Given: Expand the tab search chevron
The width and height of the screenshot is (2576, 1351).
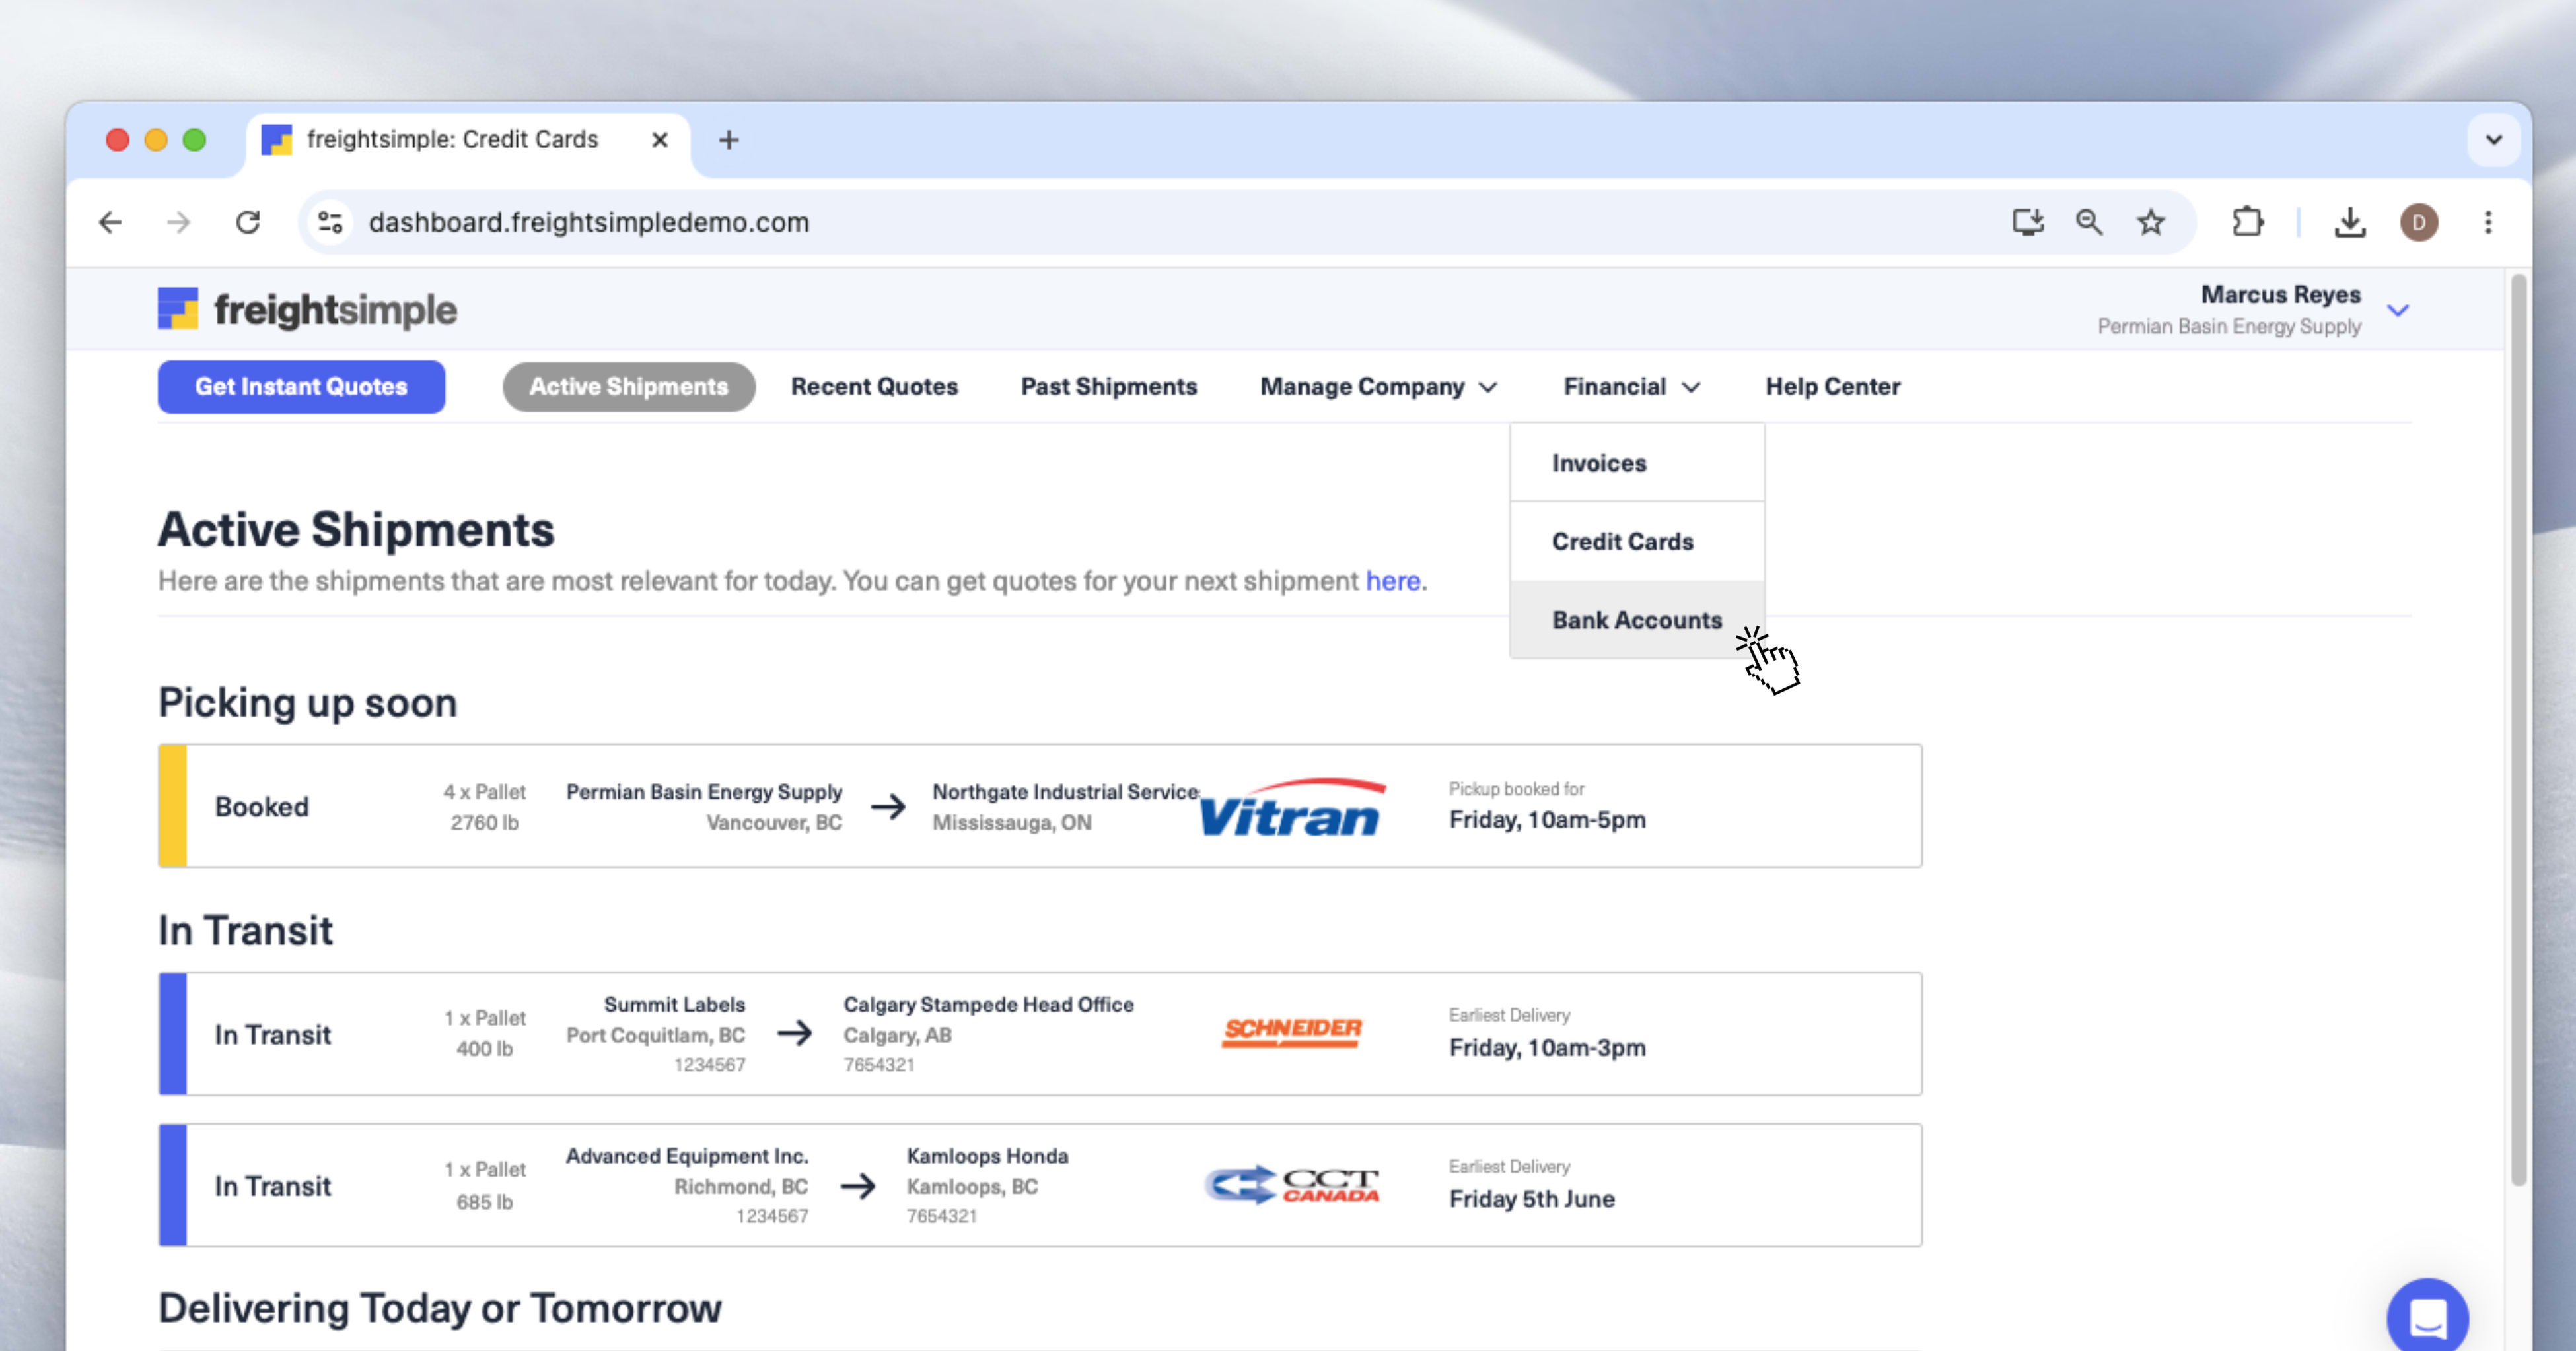Looking at the screenshot, I should click(2494, 140).
